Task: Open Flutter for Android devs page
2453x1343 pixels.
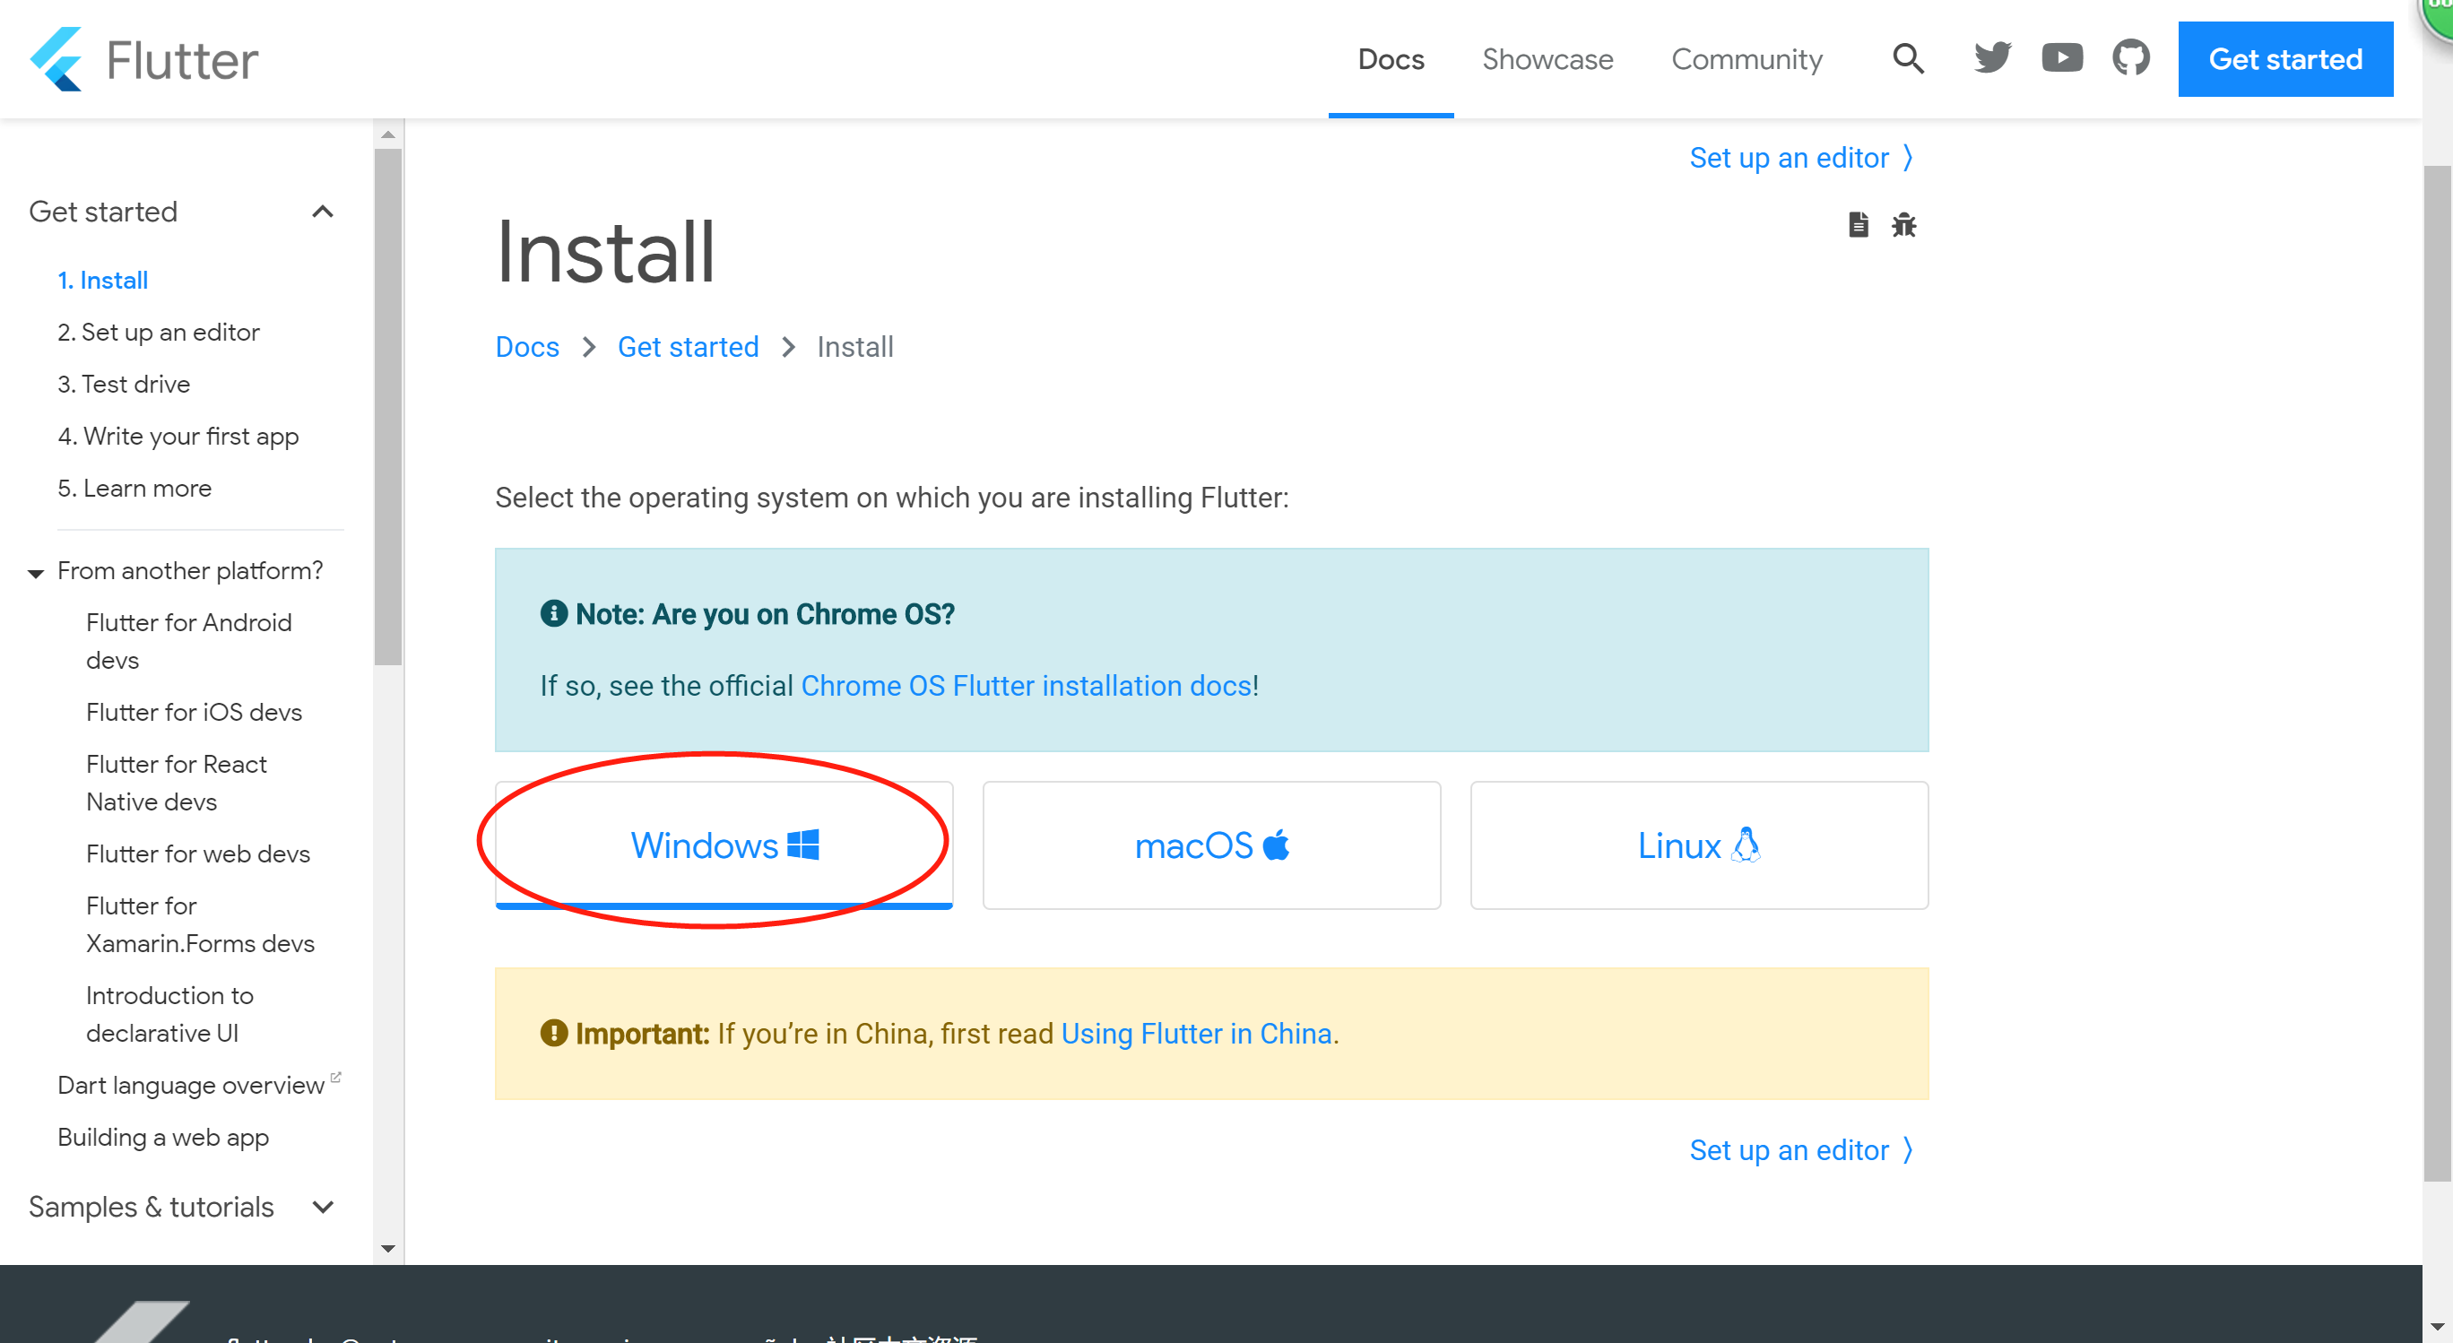Action: coord(188,641)
